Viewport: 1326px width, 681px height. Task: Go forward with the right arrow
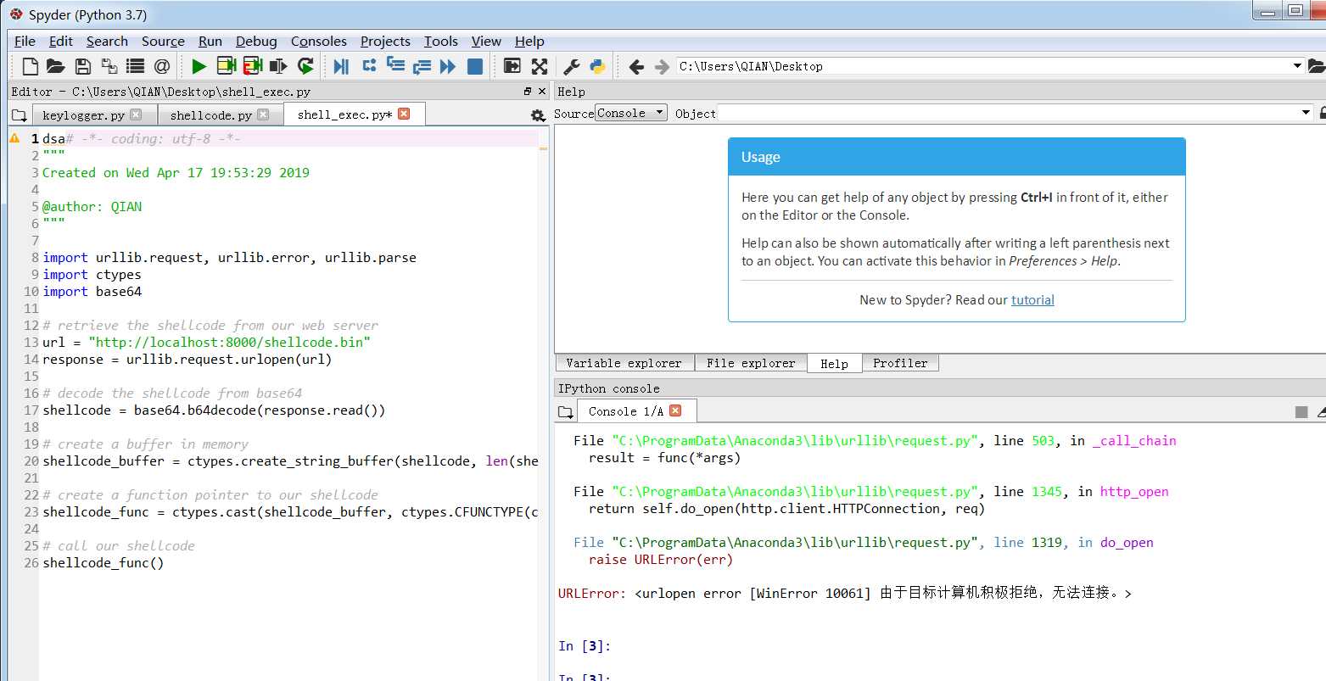[662, 66]
